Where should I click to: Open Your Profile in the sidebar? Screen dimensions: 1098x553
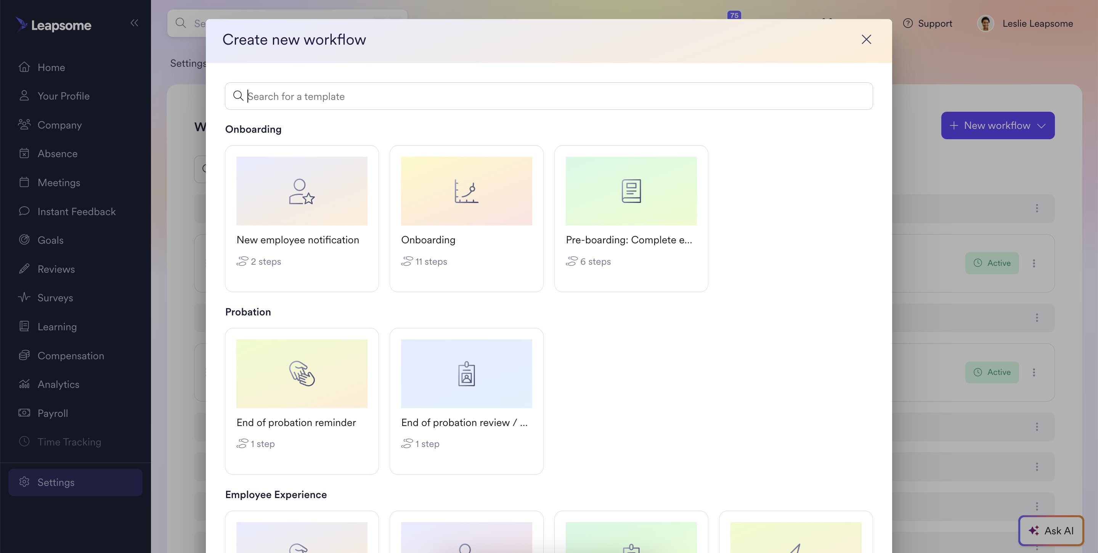pyautogui.click(x=64, y=96)
